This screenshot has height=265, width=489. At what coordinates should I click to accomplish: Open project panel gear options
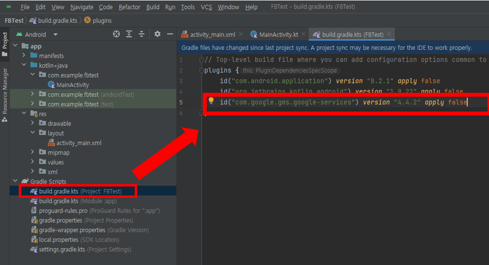pyautogui.click(x=157, y=34)
